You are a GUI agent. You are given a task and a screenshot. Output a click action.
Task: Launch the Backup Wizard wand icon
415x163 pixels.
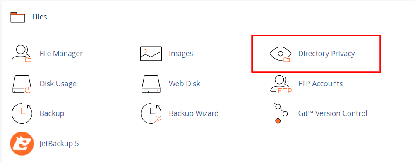(x=151, y=113)
